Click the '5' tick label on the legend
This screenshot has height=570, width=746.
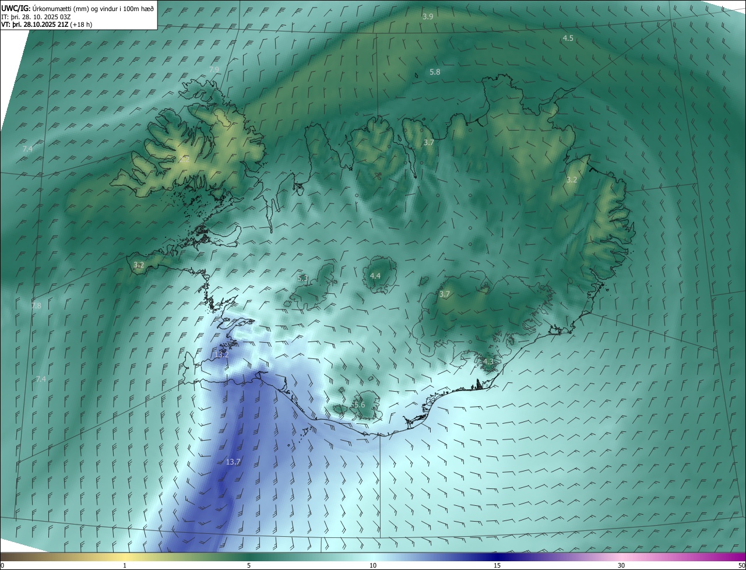point(249,565)
